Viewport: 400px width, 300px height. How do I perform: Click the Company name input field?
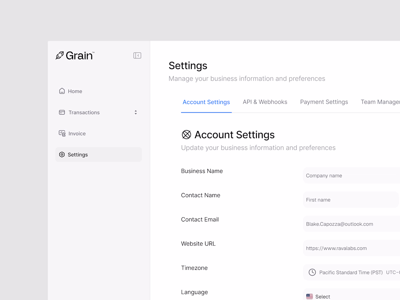[x=352, y=176]
